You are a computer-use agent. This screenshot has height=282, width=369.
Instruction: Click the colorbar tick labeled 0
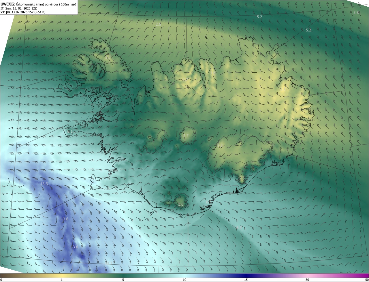tap(1, 280)
